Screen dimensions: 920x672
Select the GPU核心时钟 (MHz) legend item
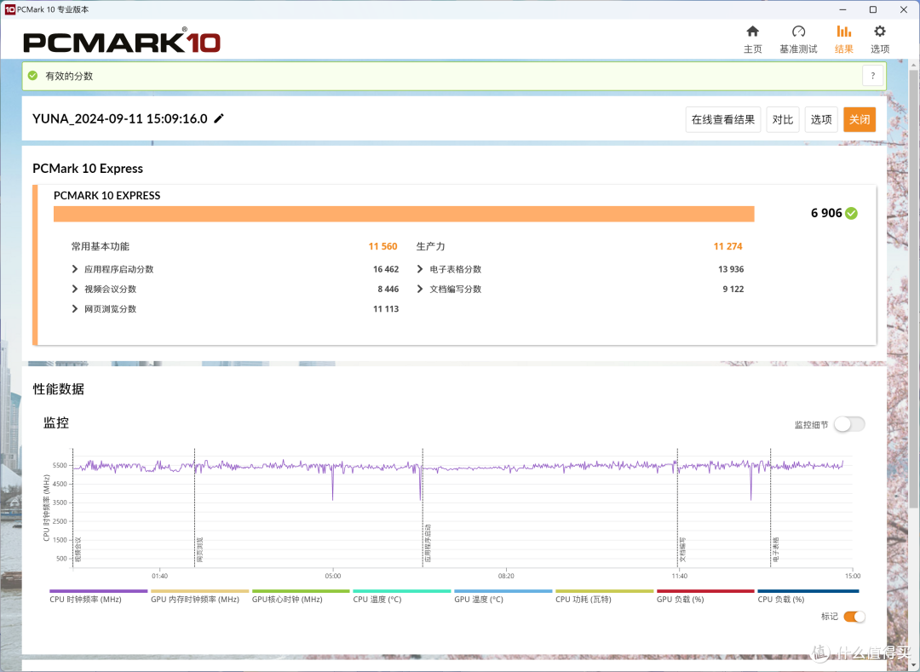click(x=301, y=596)
